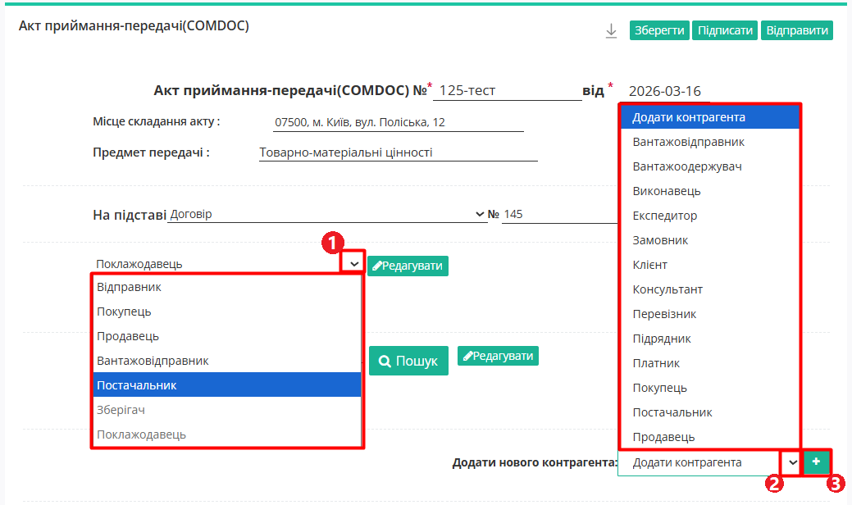852x505 pixels.
Task: Pick Зберігач in the left role list
Action: pyautogui.click(x=226, y=410)
